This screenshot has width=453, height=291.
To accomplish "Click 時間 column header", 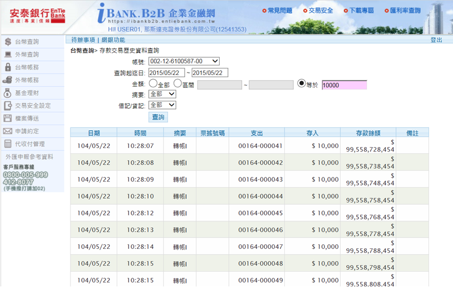I will click(140, 133).
